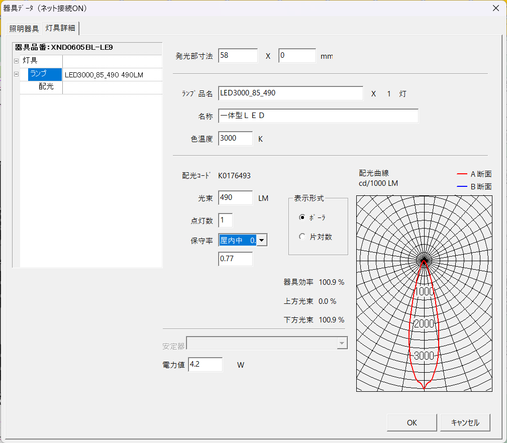Click the 名称 field with 一体型ＬＥＤ
This screenshot has width=507, height=443.
[x=318, y=116]
